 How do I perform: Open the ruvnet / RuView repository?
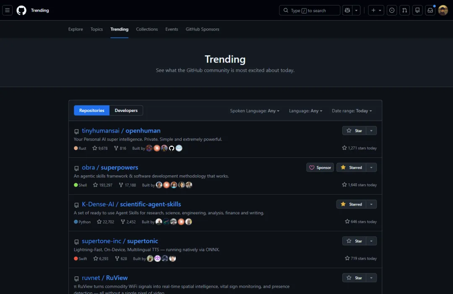pos(104,278)
